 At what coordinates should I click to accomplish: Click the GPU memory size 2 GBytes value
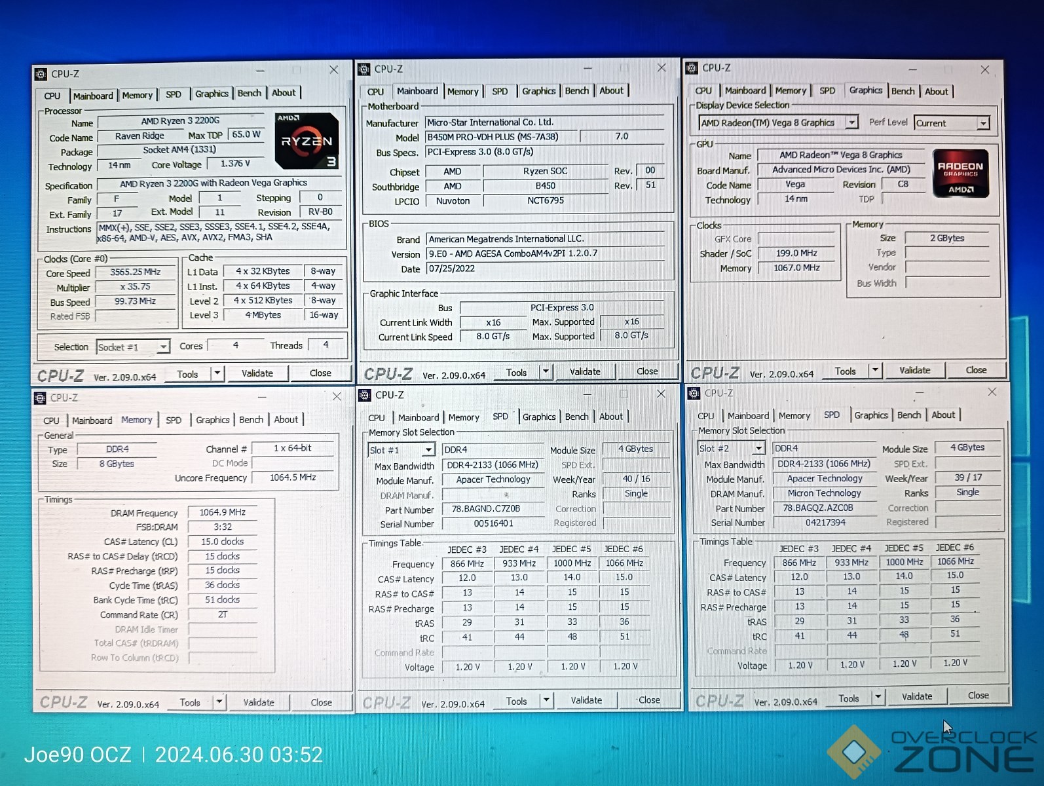pyautogui.click(x=947, y=238)
